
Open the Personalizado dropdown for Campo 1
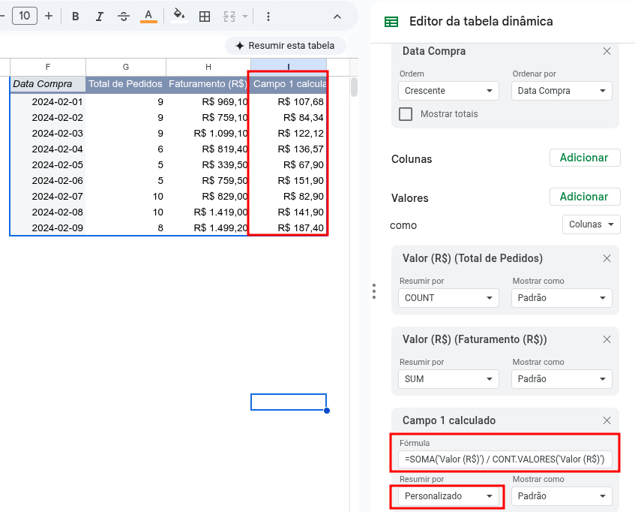point(447,496)
